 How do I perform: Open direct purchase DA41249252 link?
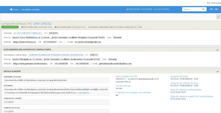coord(42,24)
